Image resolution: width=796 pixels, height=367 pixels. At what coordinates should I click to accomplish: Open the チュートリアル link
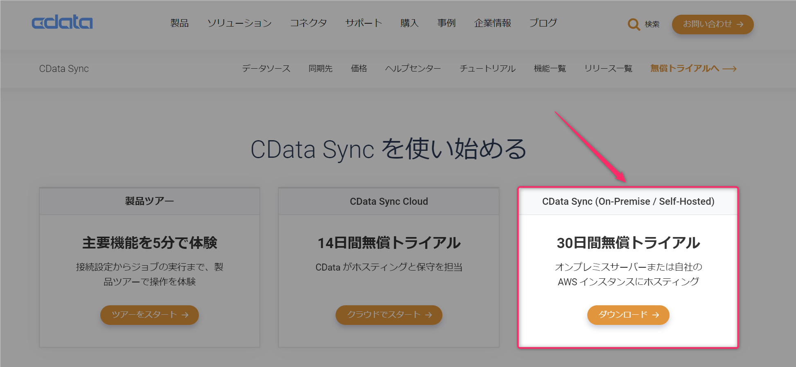[487, 69]
